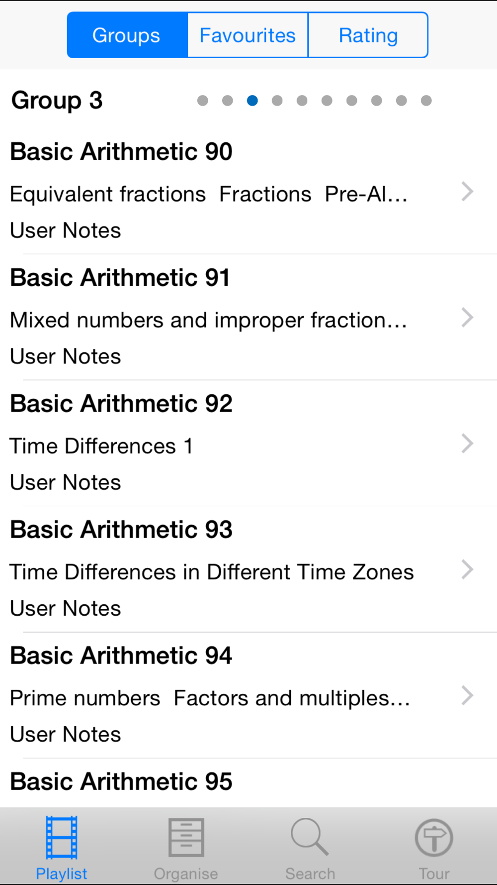The height and width of the screenshot is (885, 497).
Task: Open the Basic Arithmetic 92 title
Action: [x=121, y=403]
